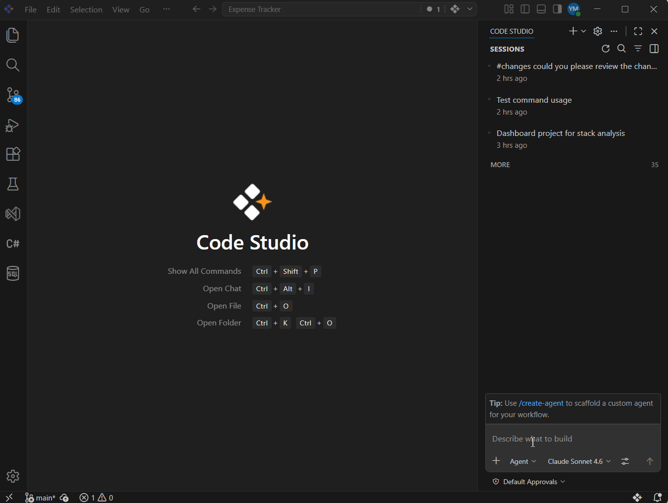Open the SQL database view

click(13, 273)
